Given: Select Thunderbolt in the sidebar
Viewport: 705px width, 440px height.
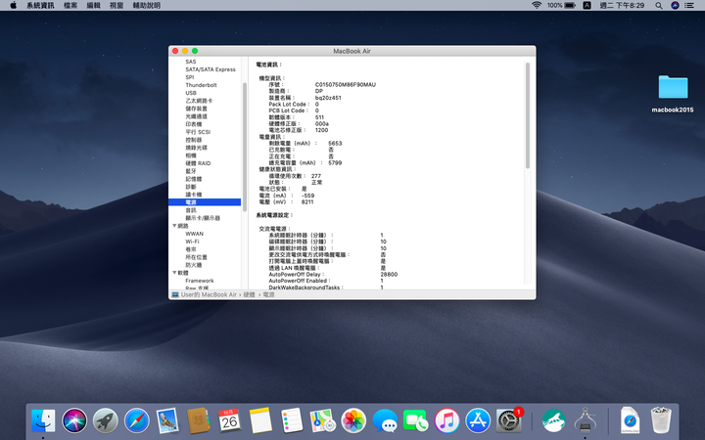Looking at the screenshot, I should tap(201, 85).
